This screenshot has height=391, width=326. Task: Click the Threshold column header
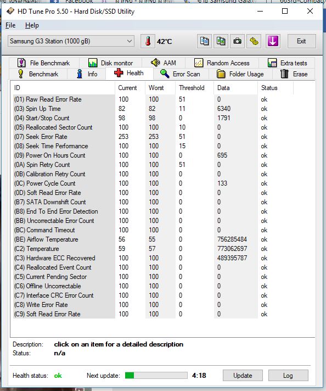pos(194,88)
